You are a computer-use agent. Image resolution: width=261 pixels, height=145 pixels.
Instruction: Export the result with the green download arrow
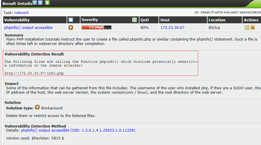(47, 3)
